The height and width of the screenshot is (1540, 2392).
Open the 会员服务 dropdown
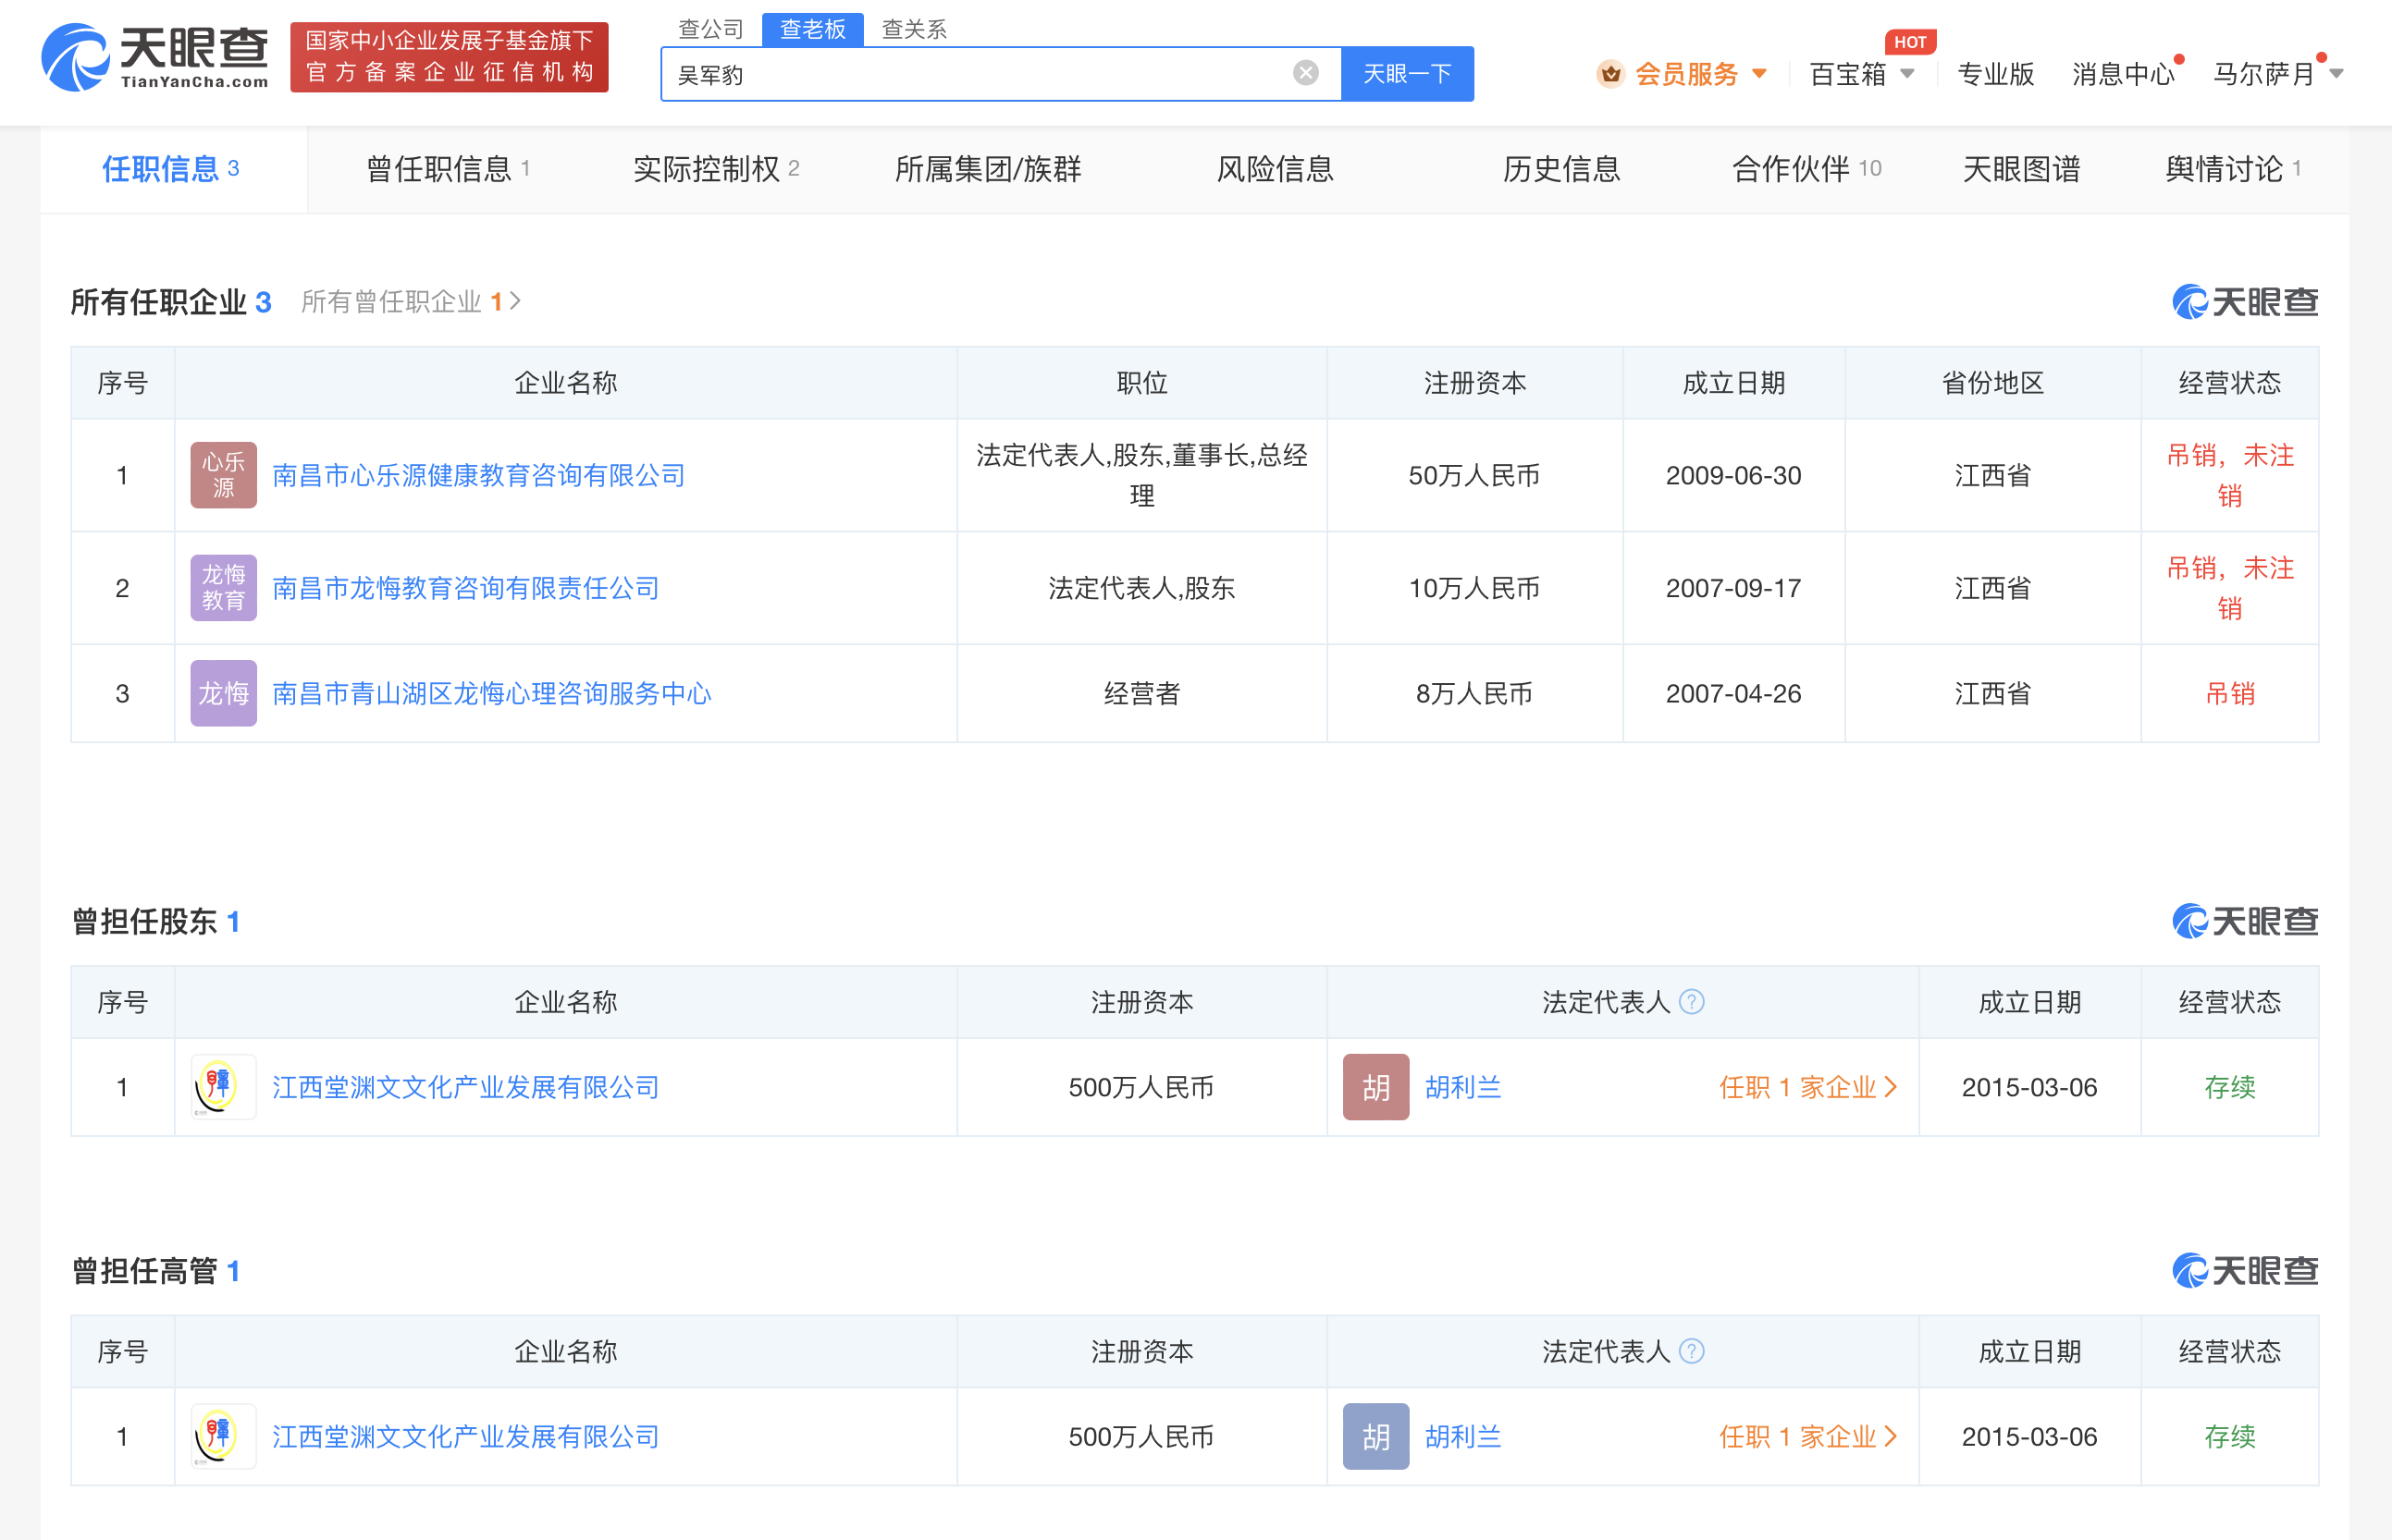tap(1691, 73)
